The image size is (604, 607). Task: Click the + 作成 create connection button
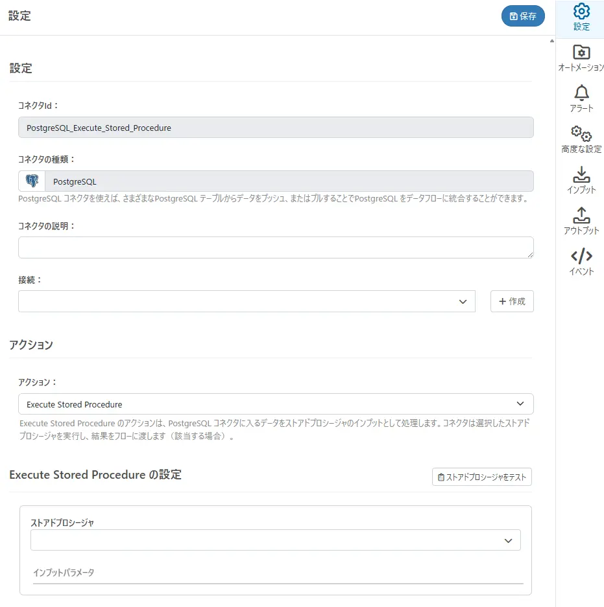point(512,301)
